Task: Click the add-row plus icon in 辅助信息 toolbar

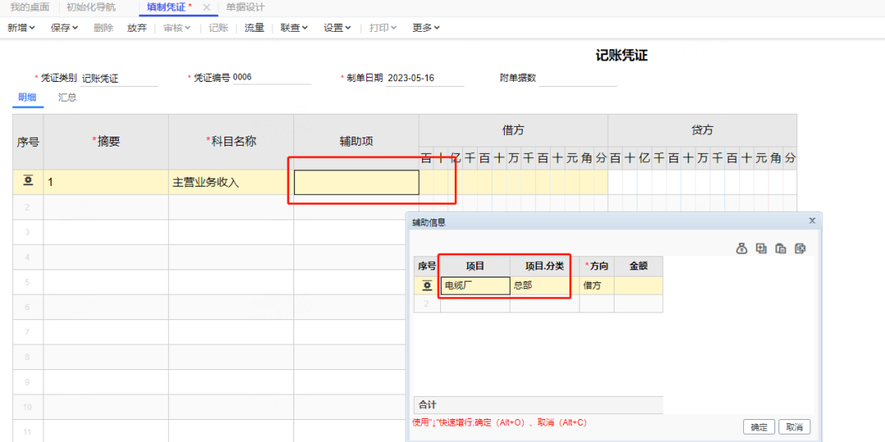Action: point(761,248)
